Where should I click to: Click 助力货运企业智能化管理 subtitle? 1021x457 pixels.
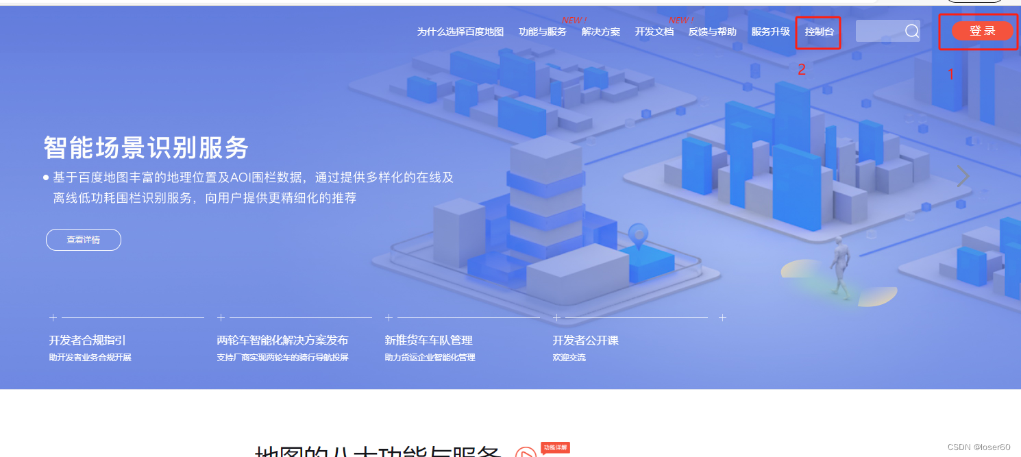[430, 358]
